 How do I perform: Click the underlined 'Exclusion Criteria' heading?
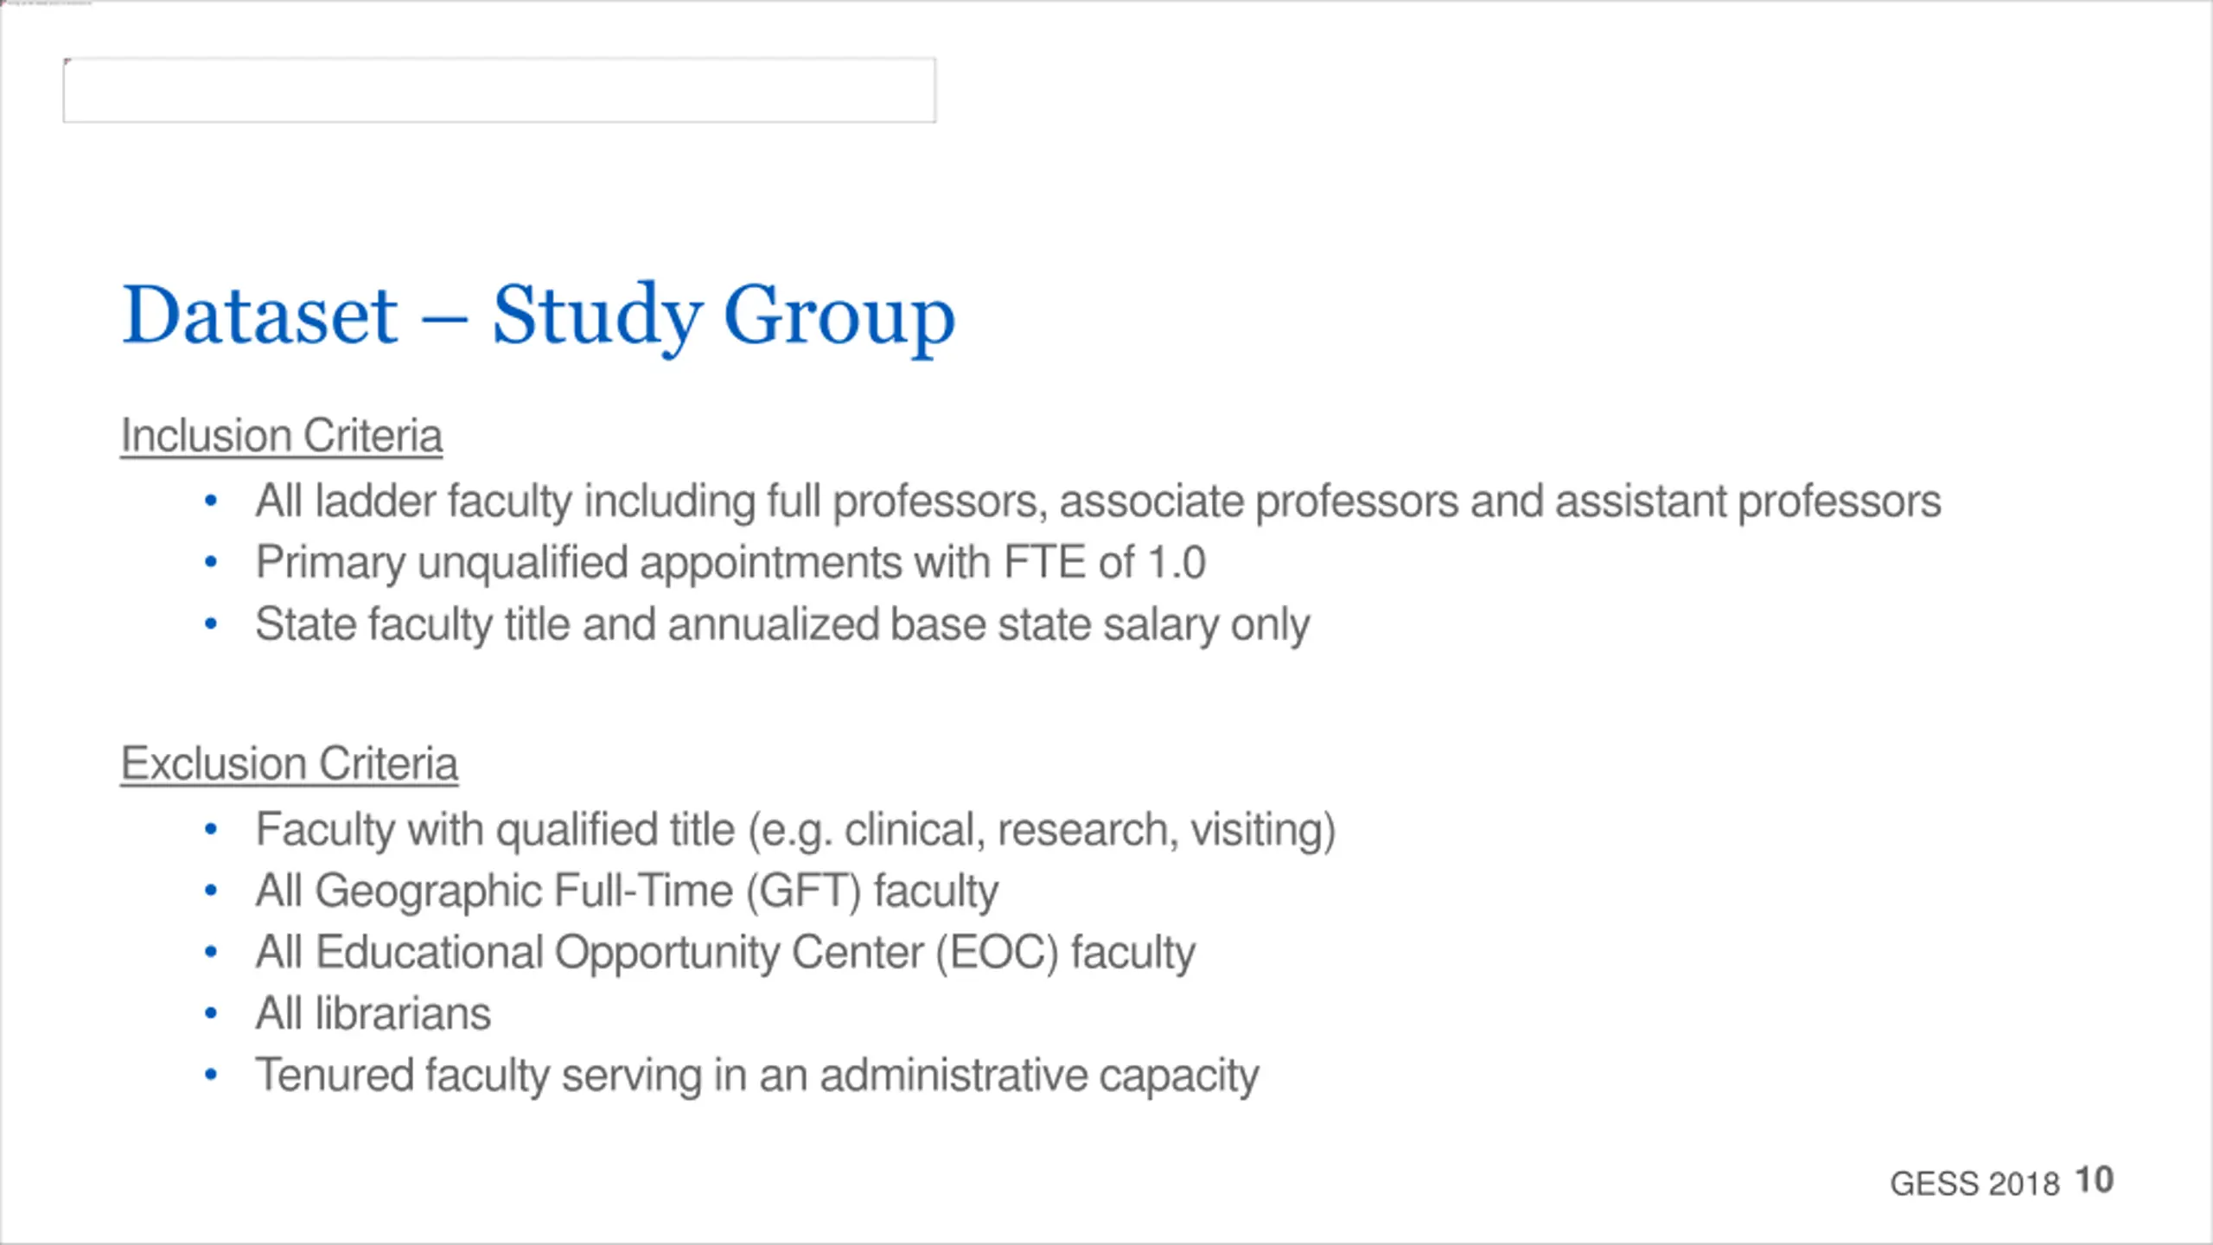289,763
